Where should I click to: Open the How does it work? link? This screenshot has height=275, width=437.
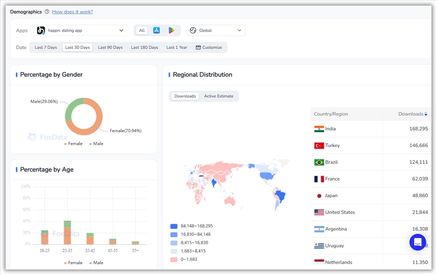(72, 12)
